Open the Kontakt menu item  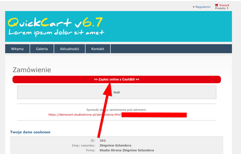point(98,49)
